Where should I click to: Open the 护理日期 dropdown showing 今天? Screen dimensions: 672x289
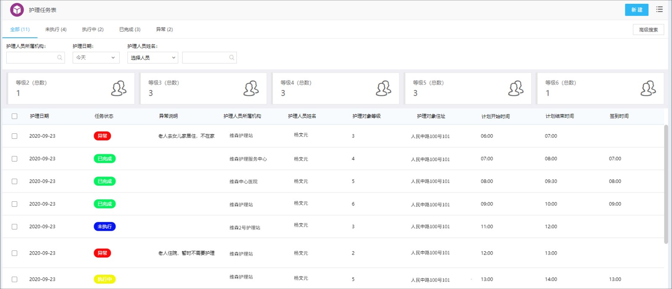pos(96,57)
